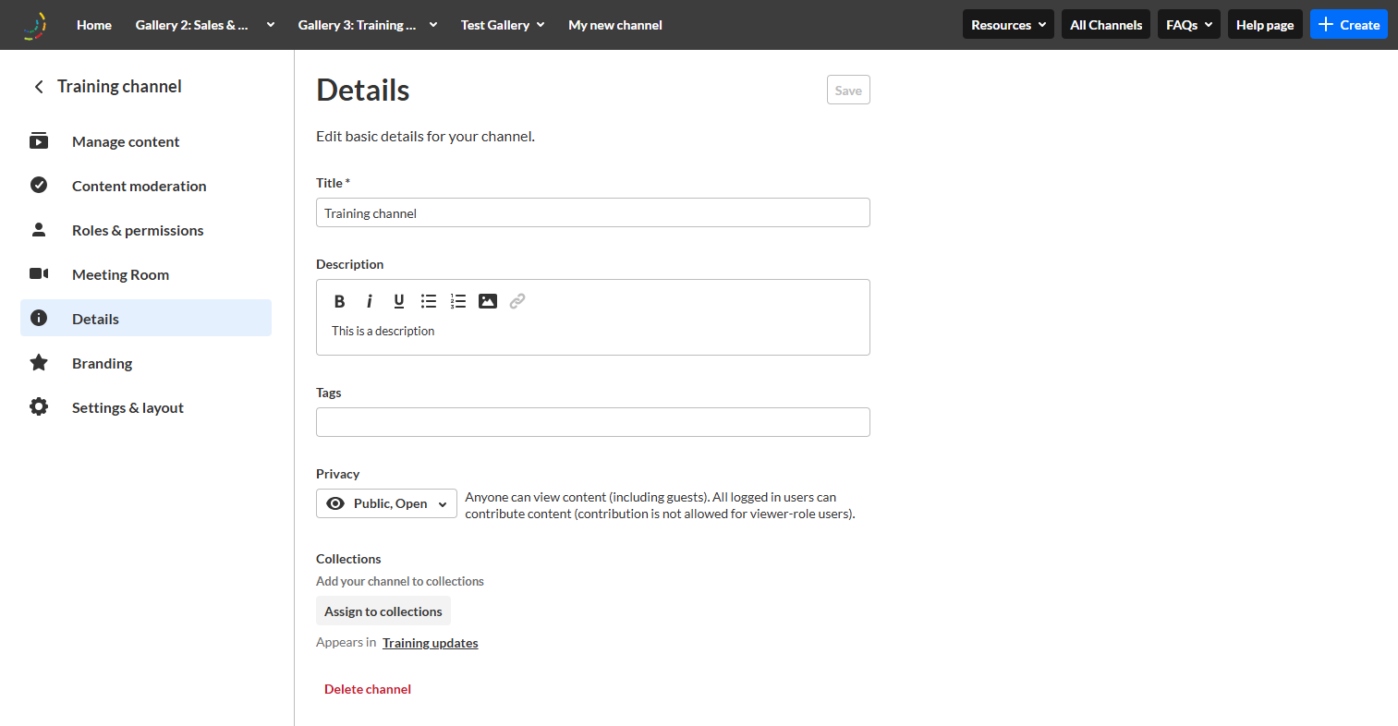Viewport: 1398px width, 726px height.
Task: Click the Settings & layout gear icon
Action: (39, 407)
